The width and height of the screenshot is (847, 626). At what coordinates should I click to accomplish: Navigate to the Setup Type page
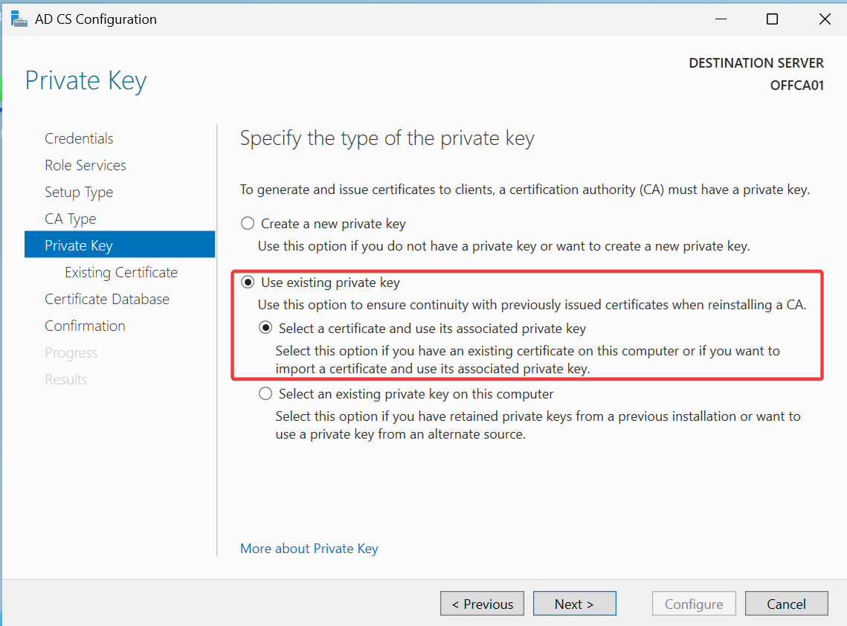click(x=79, y=193)
